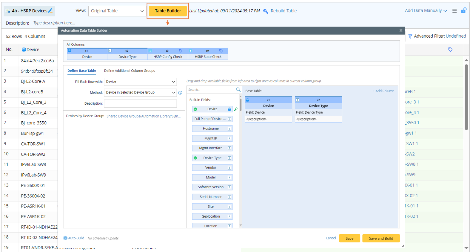Viewport: 470px width, 252px height.
Task: Switch to Define Additional Column Groups tab
Action: coord(129,71)
